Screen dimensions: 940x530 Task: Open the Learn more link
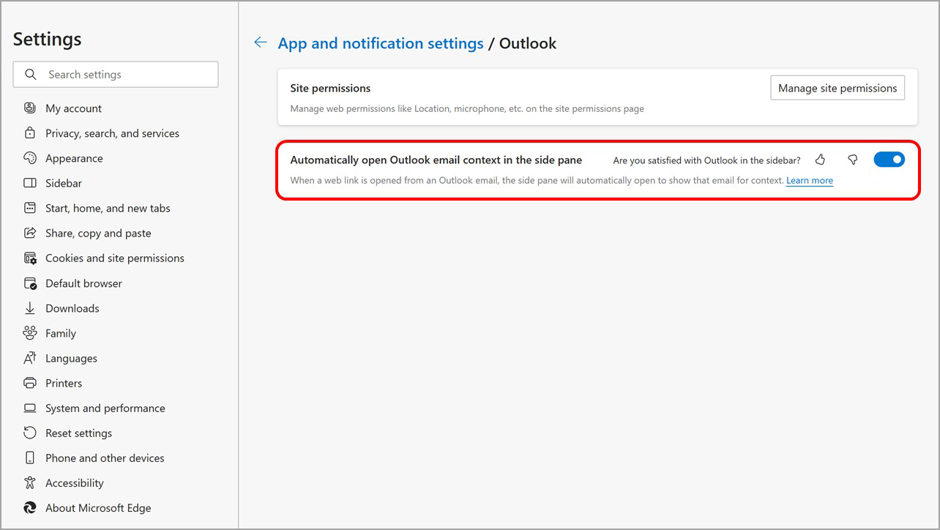click(x=810, y=180)
